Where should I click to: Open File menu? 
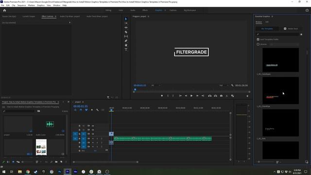click(2, 5)
